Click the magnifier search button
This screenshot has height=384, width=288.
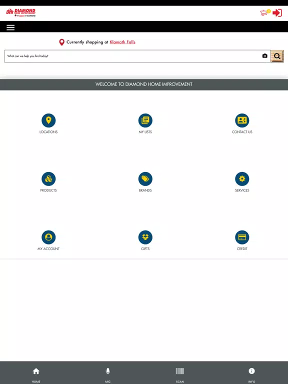coord(277,56)
